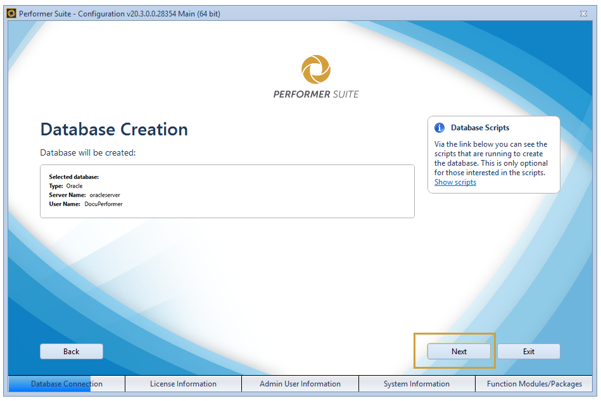Select the System Information tab
Viewport: 601px width, 401px height.
[x=417, y=383]
